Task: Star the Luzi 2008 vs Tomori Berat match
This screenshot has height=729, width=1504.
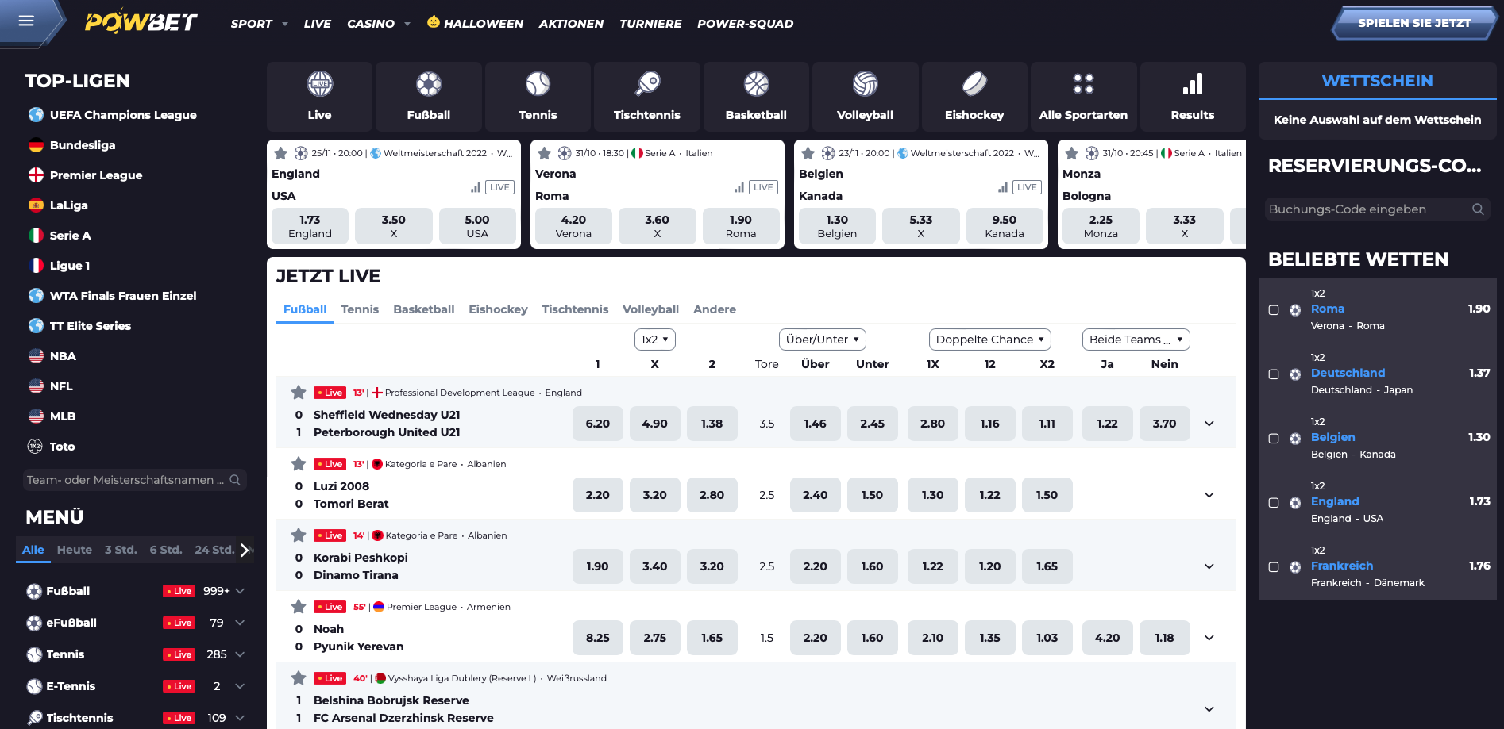Action: (x=299, y=463)
